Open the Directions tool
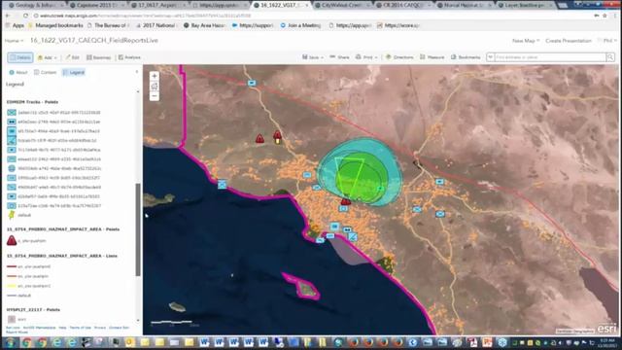 coord(399,57)
